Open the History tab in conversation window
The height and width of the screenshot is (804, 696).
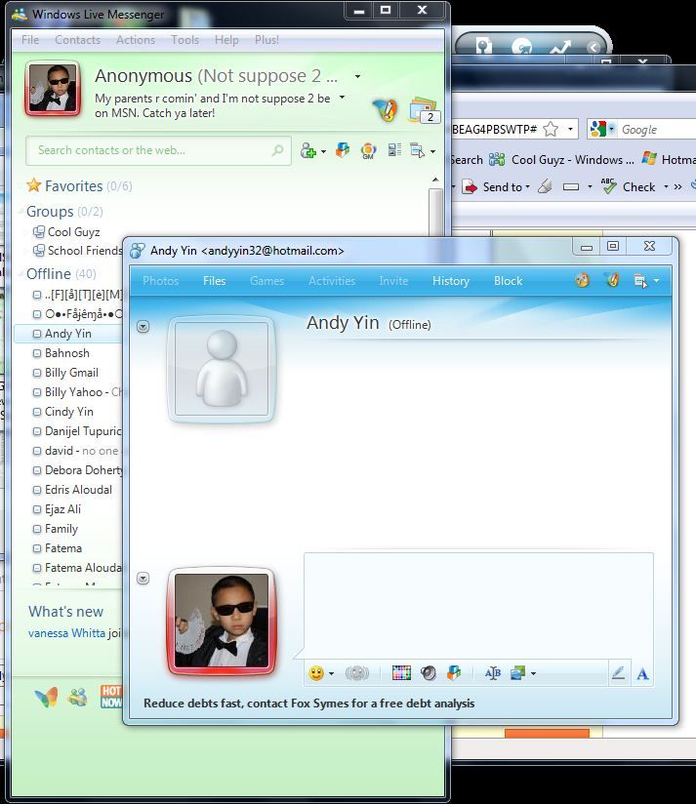click(451, 281)
